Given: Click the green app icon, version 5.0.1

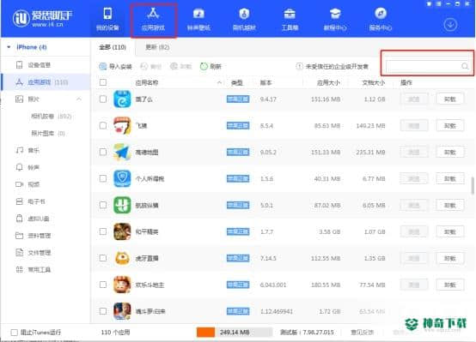Looking at the screenshot, I should pos(122,205).
